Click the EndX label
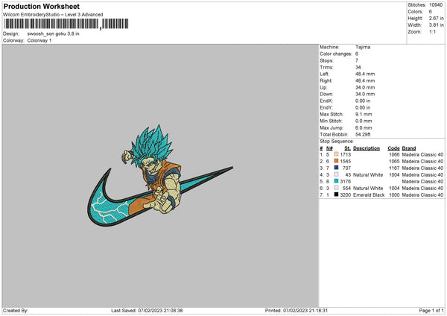Screen dimensions: 447x316 [326, 101]
